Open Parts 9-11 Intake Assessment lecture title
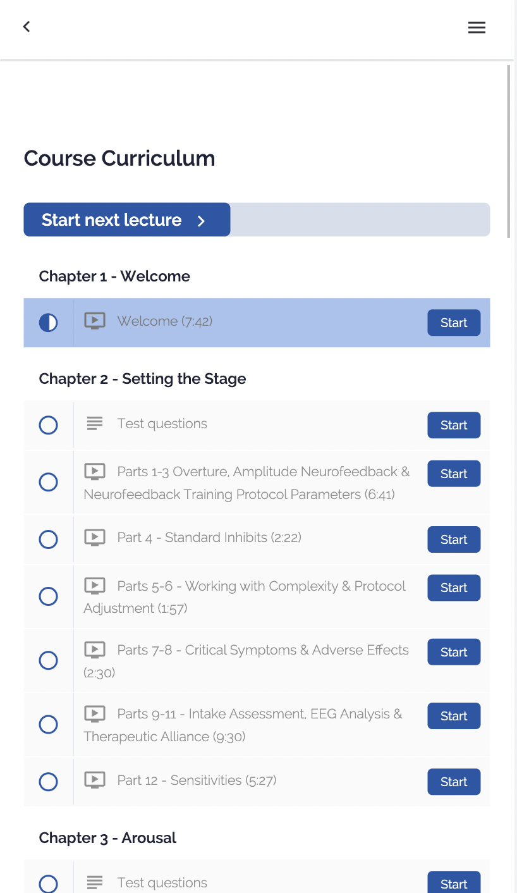 [x=243, y=725]
